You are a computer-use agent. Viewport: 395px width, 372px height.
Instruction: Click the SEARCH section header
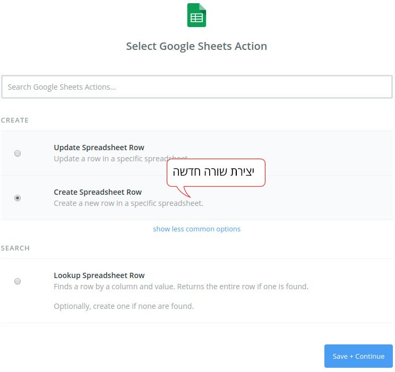point(15,248)
